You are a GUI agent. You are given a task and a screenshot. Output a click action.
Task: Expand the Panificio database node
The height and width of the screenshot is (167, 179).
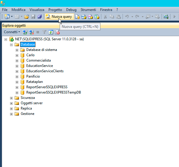coord(17,77)
